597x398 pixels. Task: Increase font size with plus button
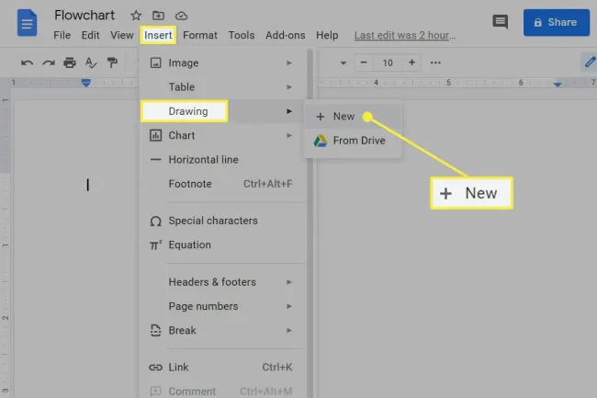tap(411, 63)
